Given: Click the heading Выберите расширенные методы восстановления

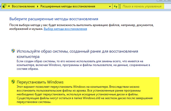Looking at the screenshot, I should point(54,19).
